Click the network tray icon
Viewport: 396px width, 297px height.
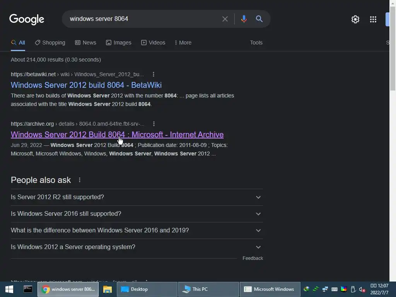pos(325,289)
